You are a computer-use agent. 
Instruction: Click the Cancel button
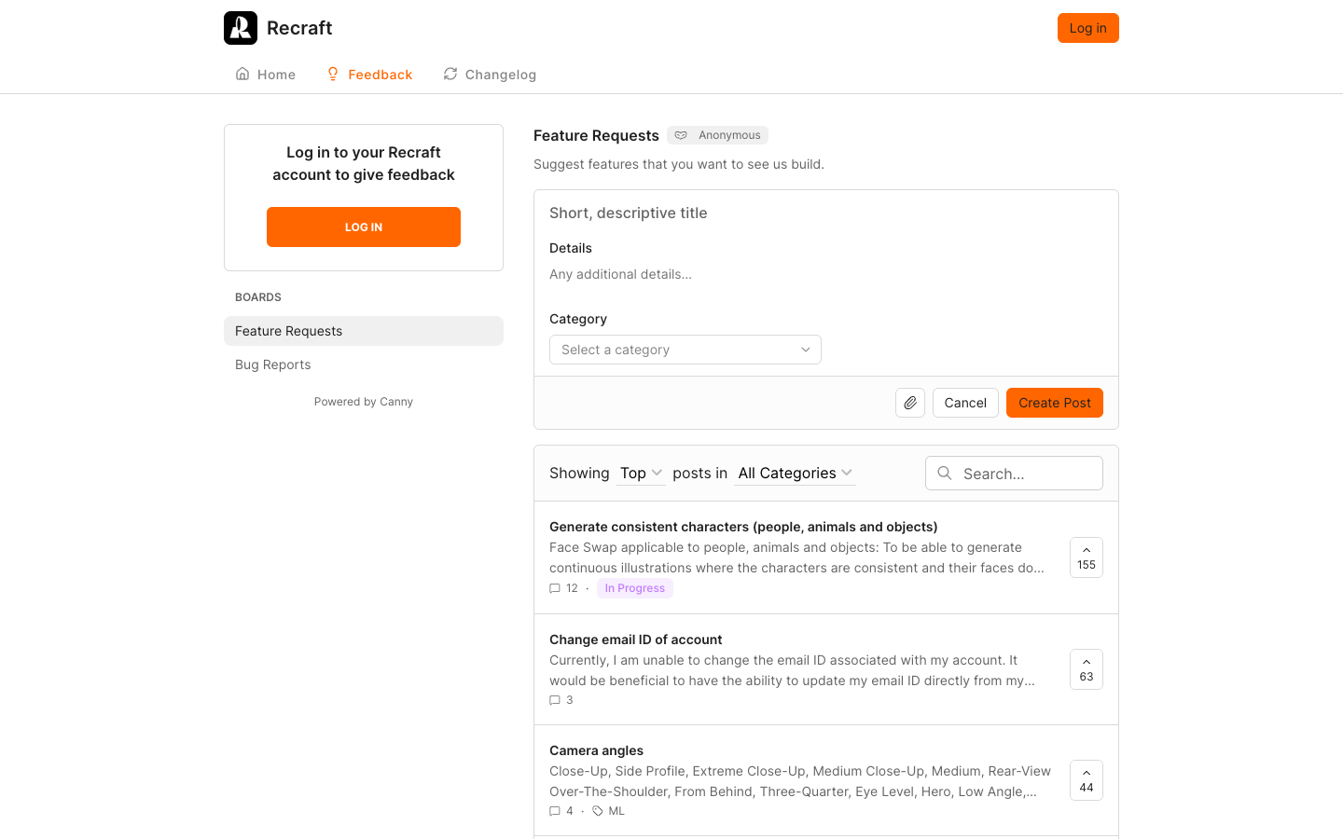coord(965,403)
